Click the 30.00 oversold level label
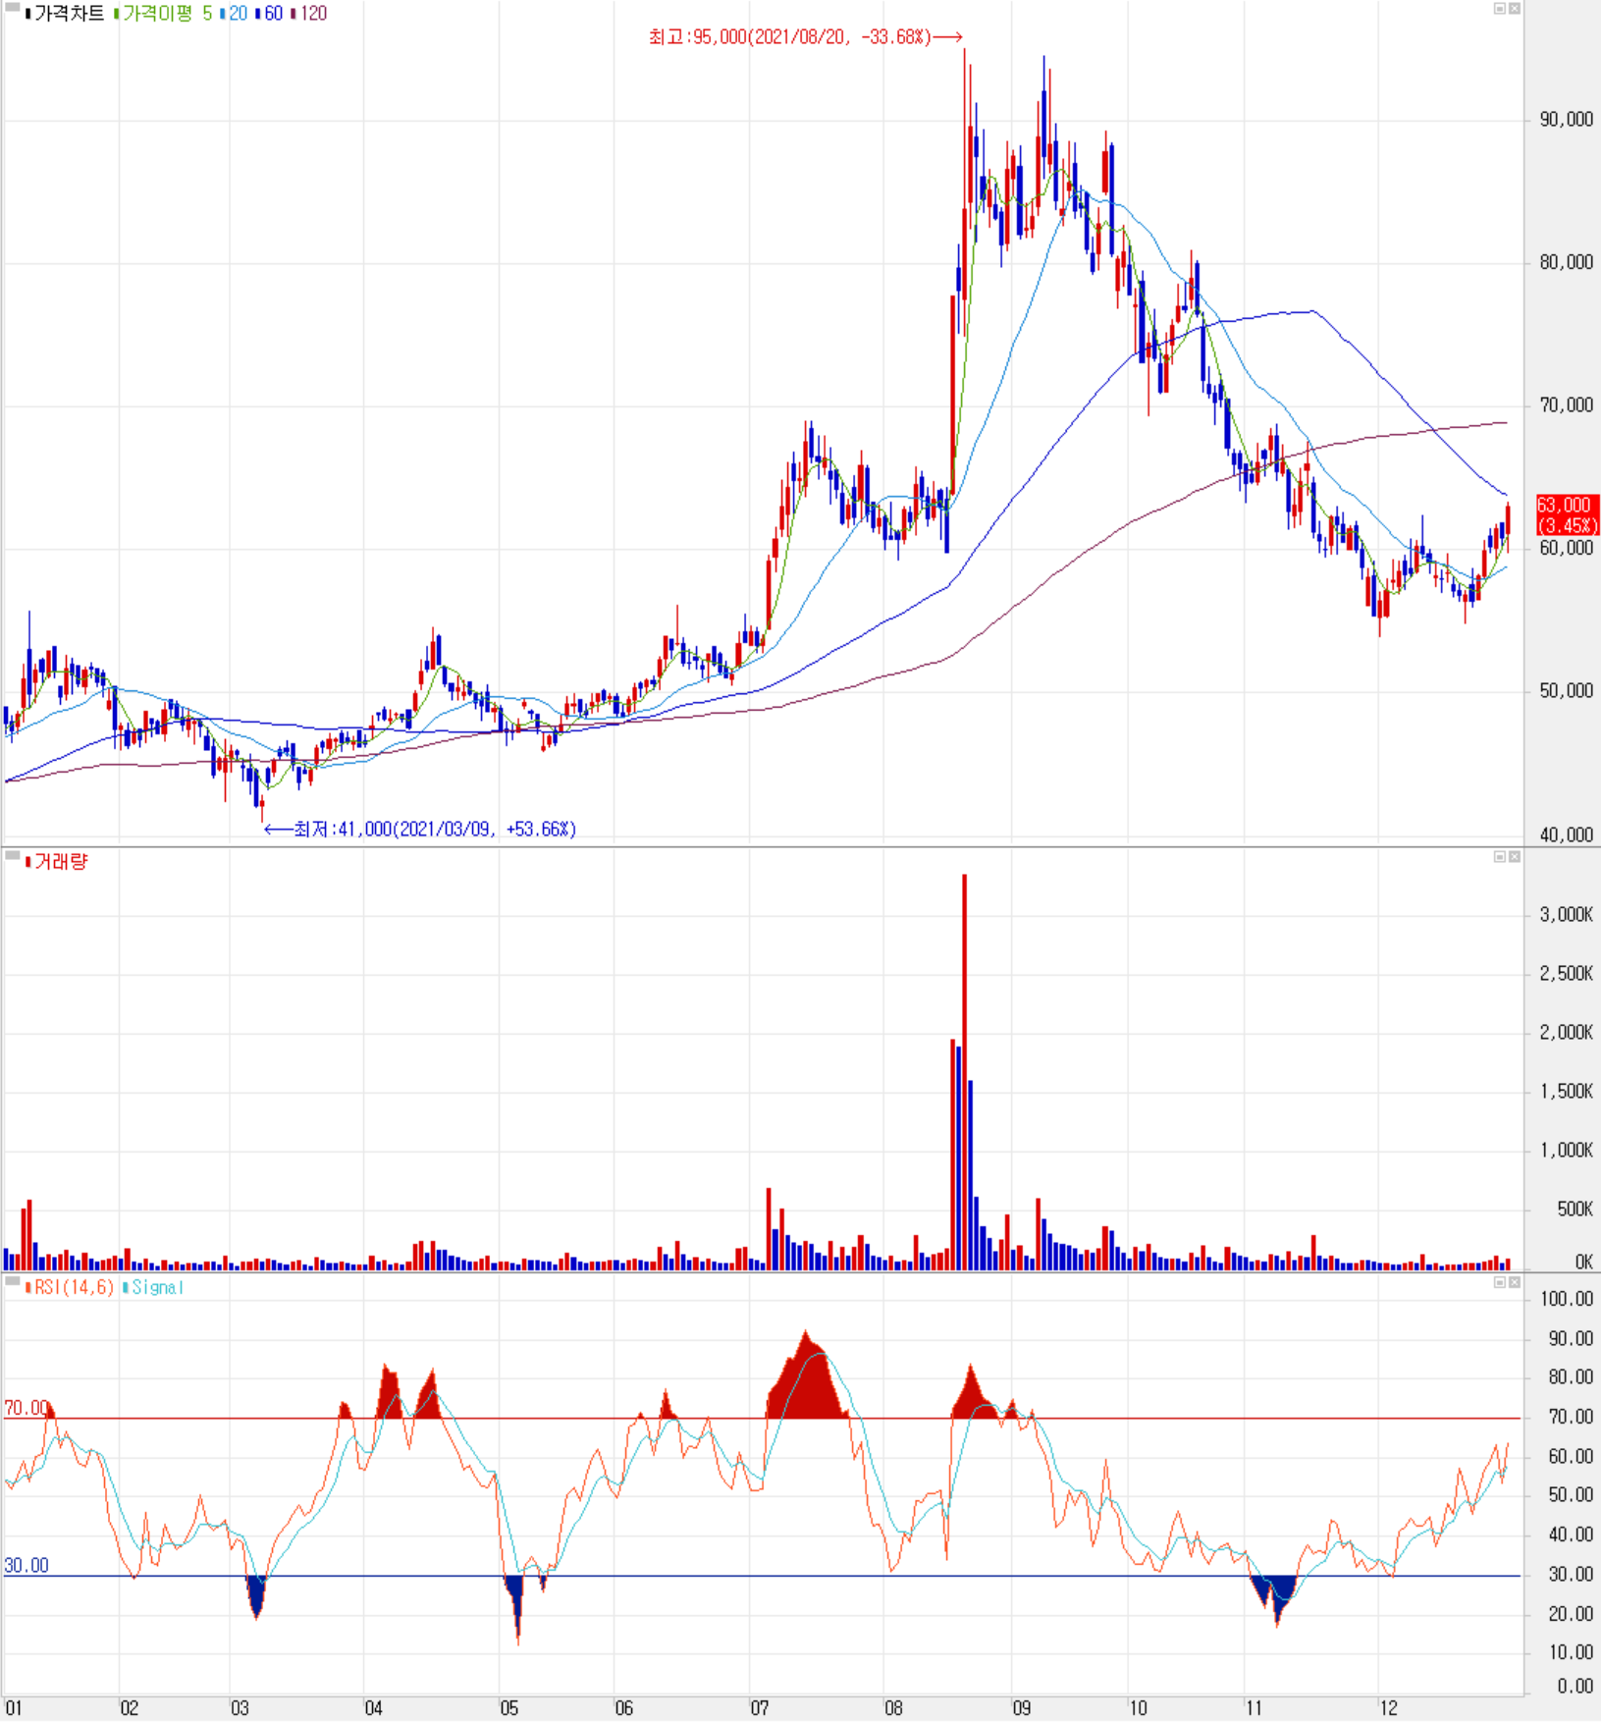 coord(26,1565)
